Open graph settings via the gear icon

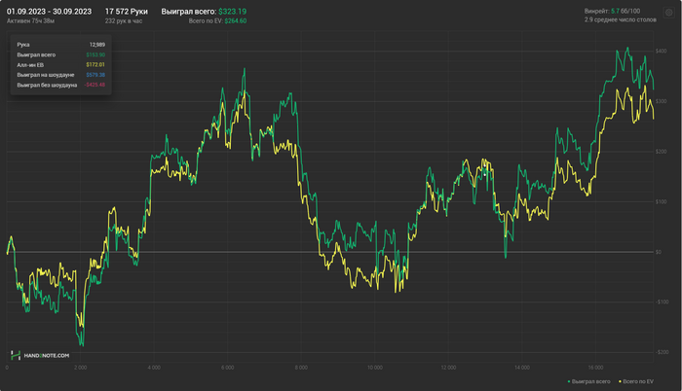click(x=668, y=13)
